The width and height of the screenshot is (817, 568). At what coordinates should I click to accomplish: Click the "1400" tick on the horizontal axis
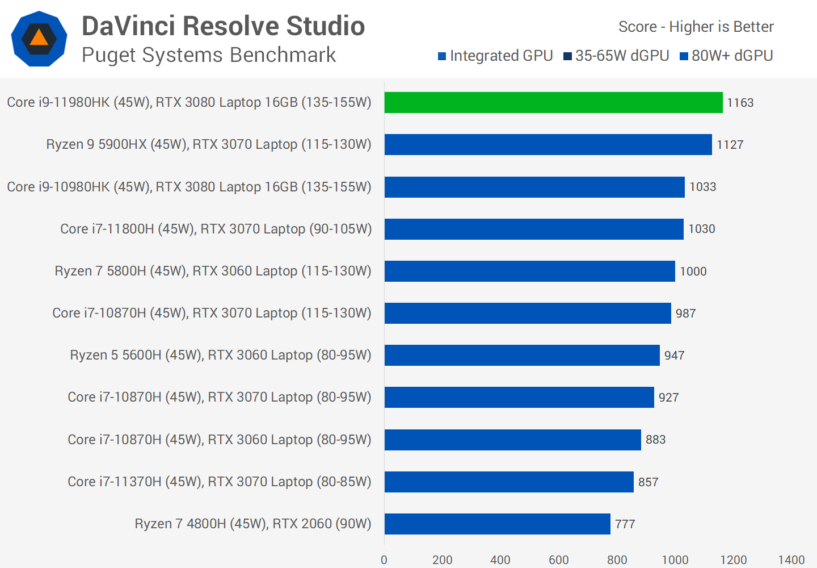tap(791, 560)
